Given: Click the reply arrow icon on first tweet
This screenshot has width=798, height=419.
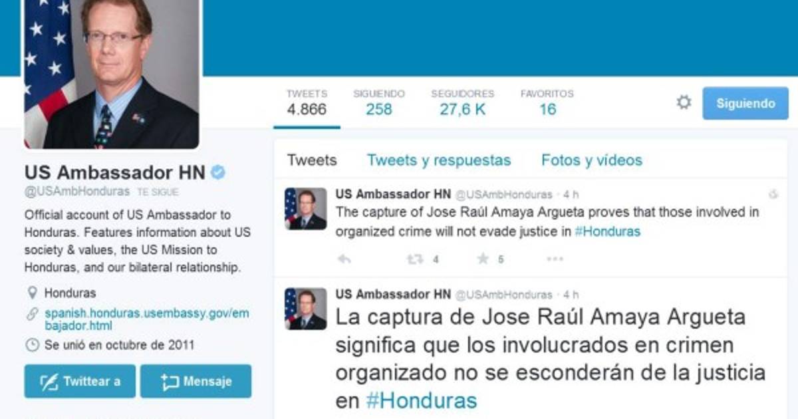Looking at the screenshot, I should click(344, 259).
